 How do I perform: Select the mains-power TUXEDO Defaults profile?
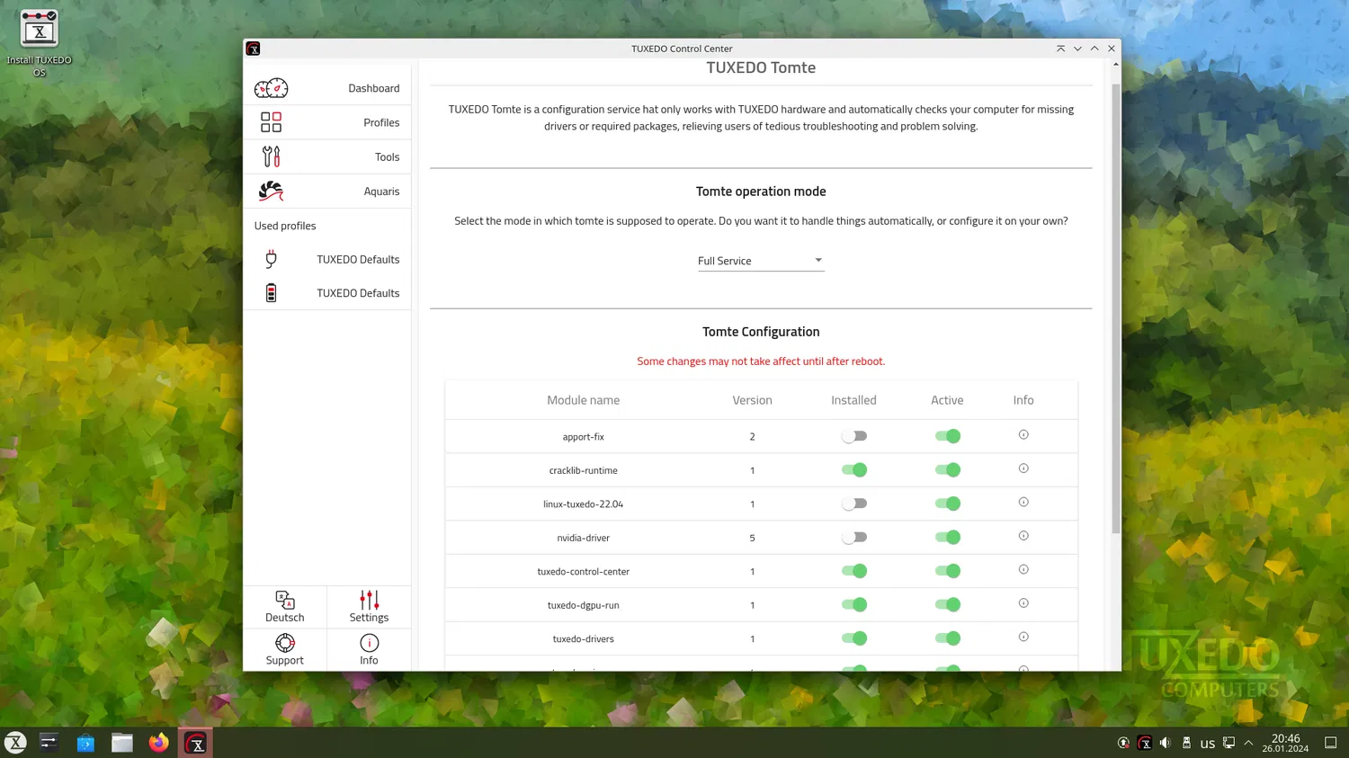327,259
